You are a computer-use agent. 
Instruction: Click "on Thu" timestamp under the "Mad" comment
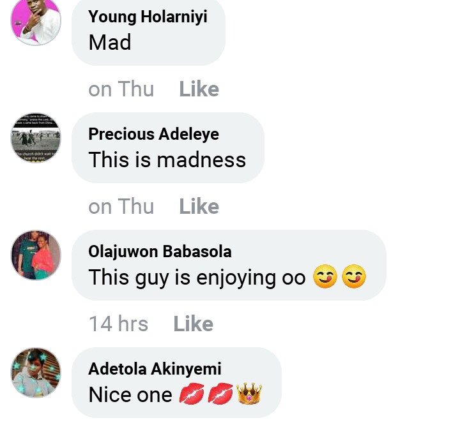(x=121, y=89)
